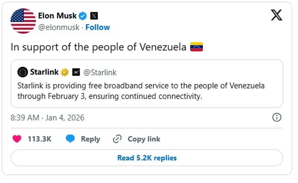Open the tweet info circle icon
The width and height of the screenshot is (298, 183).
click(x=276, y=118)
